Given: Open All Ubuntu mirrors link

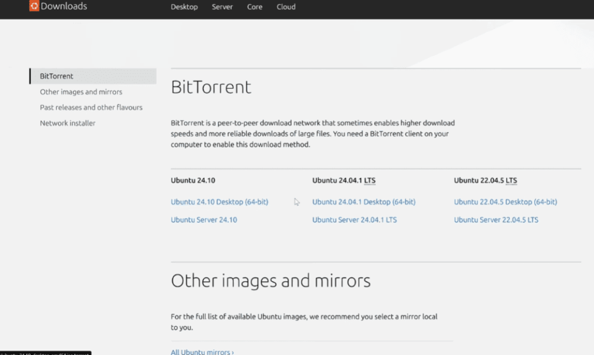Looking at the screenshot, I should pyautogui.click(x=201, y=352).
